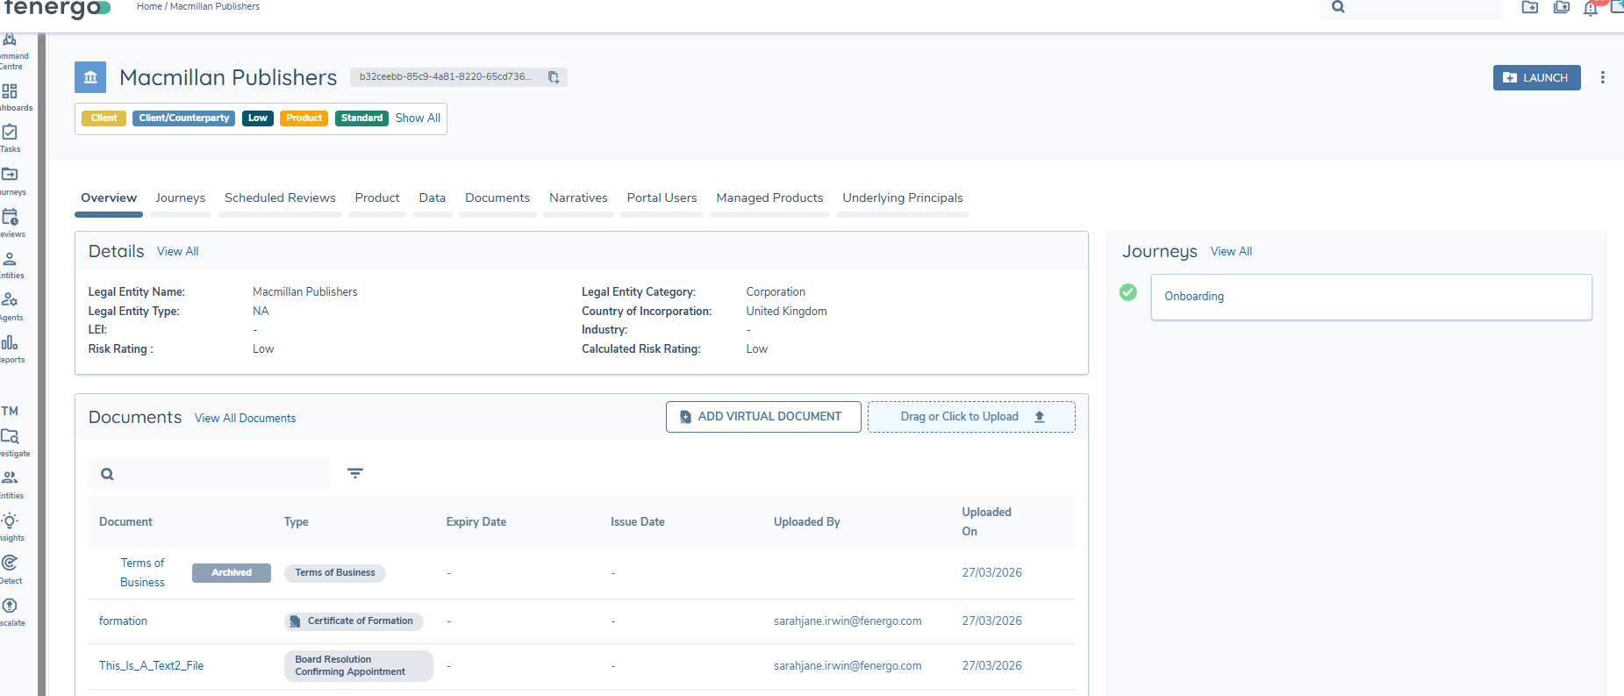This screenshot has height=696, width=1624.
Task: Go to Tasks in sidebar
Action: [11, 138]
